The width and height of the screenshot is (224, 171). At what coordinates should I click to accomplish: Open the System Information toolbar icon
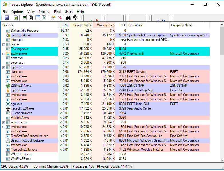(25, 18)
